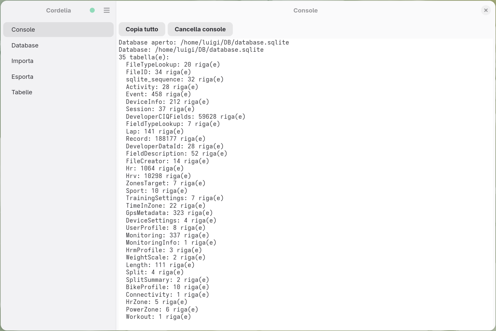Click the 'DeveloperDataId: 28 riga(e)' line
Image resolution: width=496 pixels, height=331 pixels.
pos(175,146)
